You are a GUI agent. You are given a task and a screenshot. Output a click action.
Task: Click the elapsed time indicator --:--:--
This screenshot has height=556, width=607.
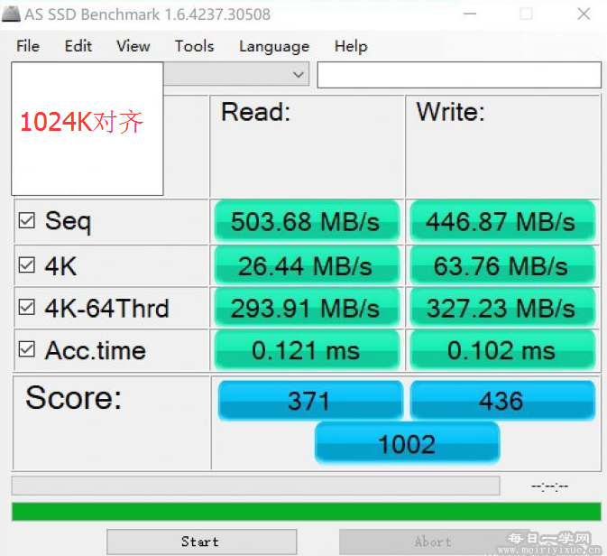pyautogui.click(x=549, y=486)
